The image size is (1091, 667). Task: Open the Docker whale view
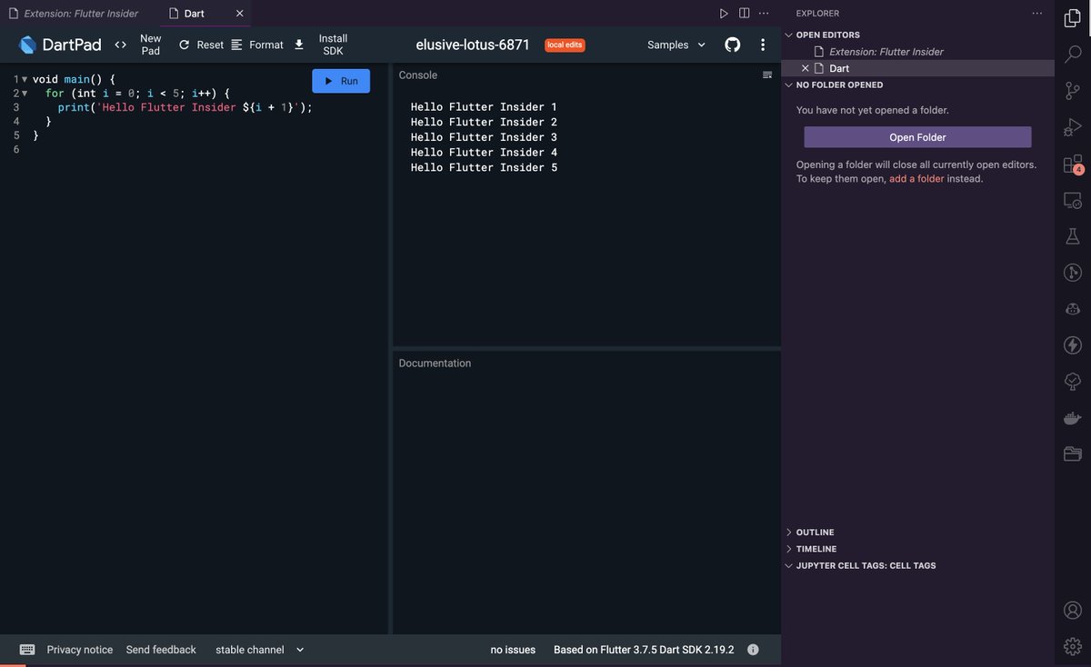coord(1073,417)
